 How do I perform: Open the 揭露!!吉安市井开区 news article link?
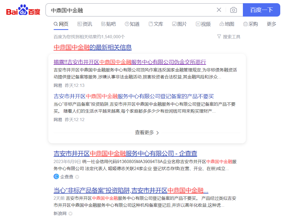coord(130,62)
